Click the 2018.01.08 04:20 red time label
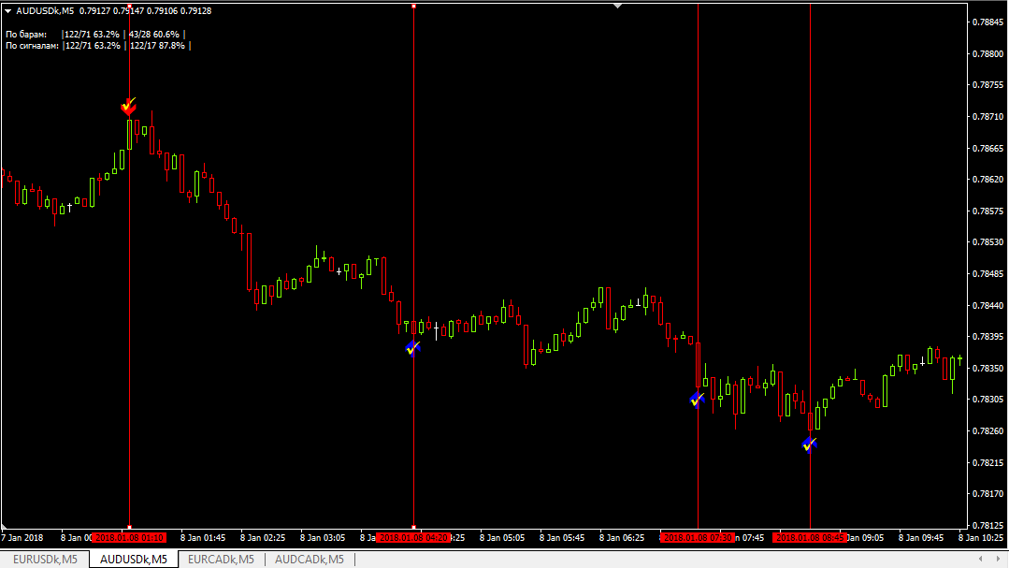This screenshot has height=568, width=1009. [x=413, y=538]
